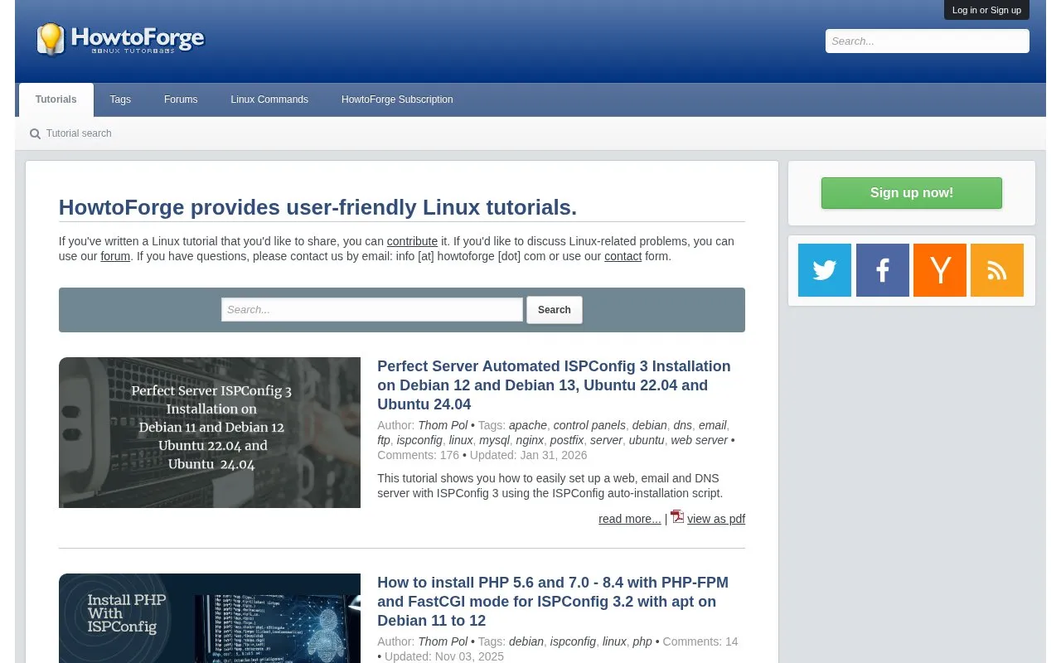Viewport: 1061px width, 663px height.
Task: Click the Search button in the tutorial search bar
Action: click(x=555, y=310)
